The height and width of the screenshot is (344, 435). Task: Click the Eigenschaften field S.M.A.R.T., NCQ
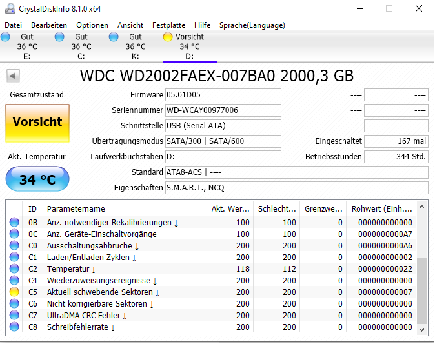[297, 188]
